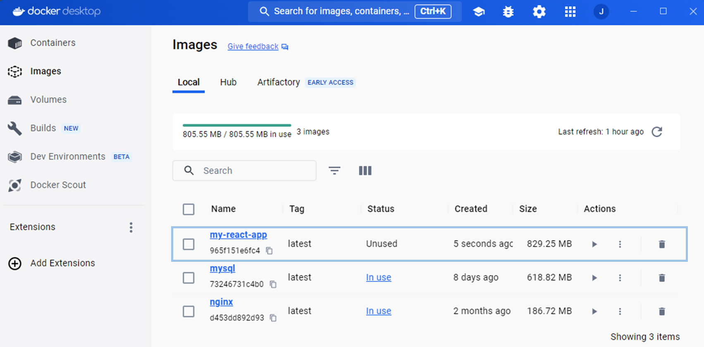Copy the nginx image ID d453dd892d93

tap(273, 318)
